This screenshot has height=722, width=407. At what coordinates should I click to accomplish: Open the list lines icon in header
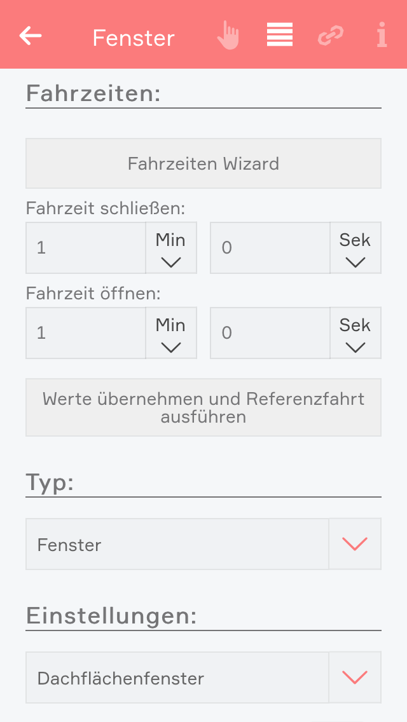(x=280, y=35)
